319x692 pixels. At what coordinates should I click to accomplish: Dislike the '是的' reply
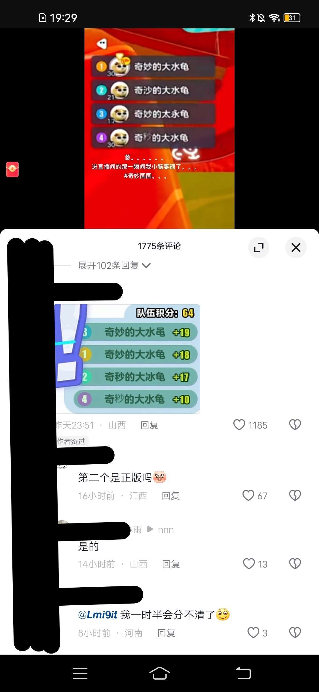click(295, 564)
